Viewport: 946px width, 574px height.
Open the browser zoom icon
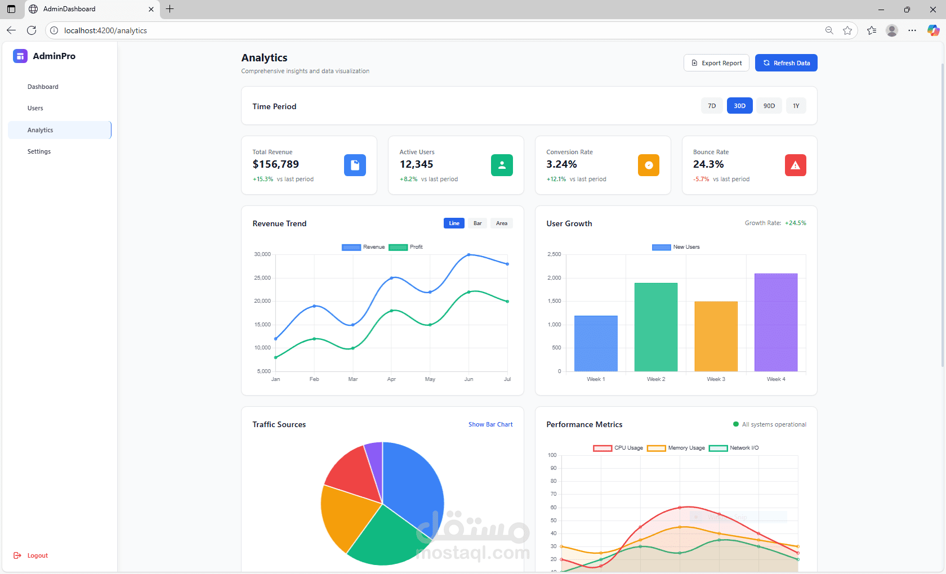pyautogui.click(x=829, y=30)
